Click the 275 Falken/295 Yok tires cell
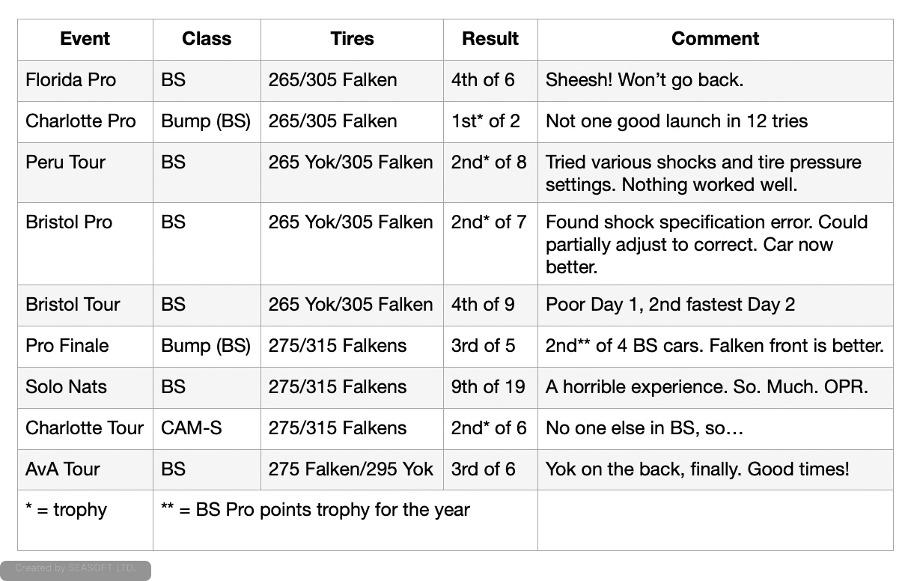This screenshot has height=581, width=911. tap(351, 469)
